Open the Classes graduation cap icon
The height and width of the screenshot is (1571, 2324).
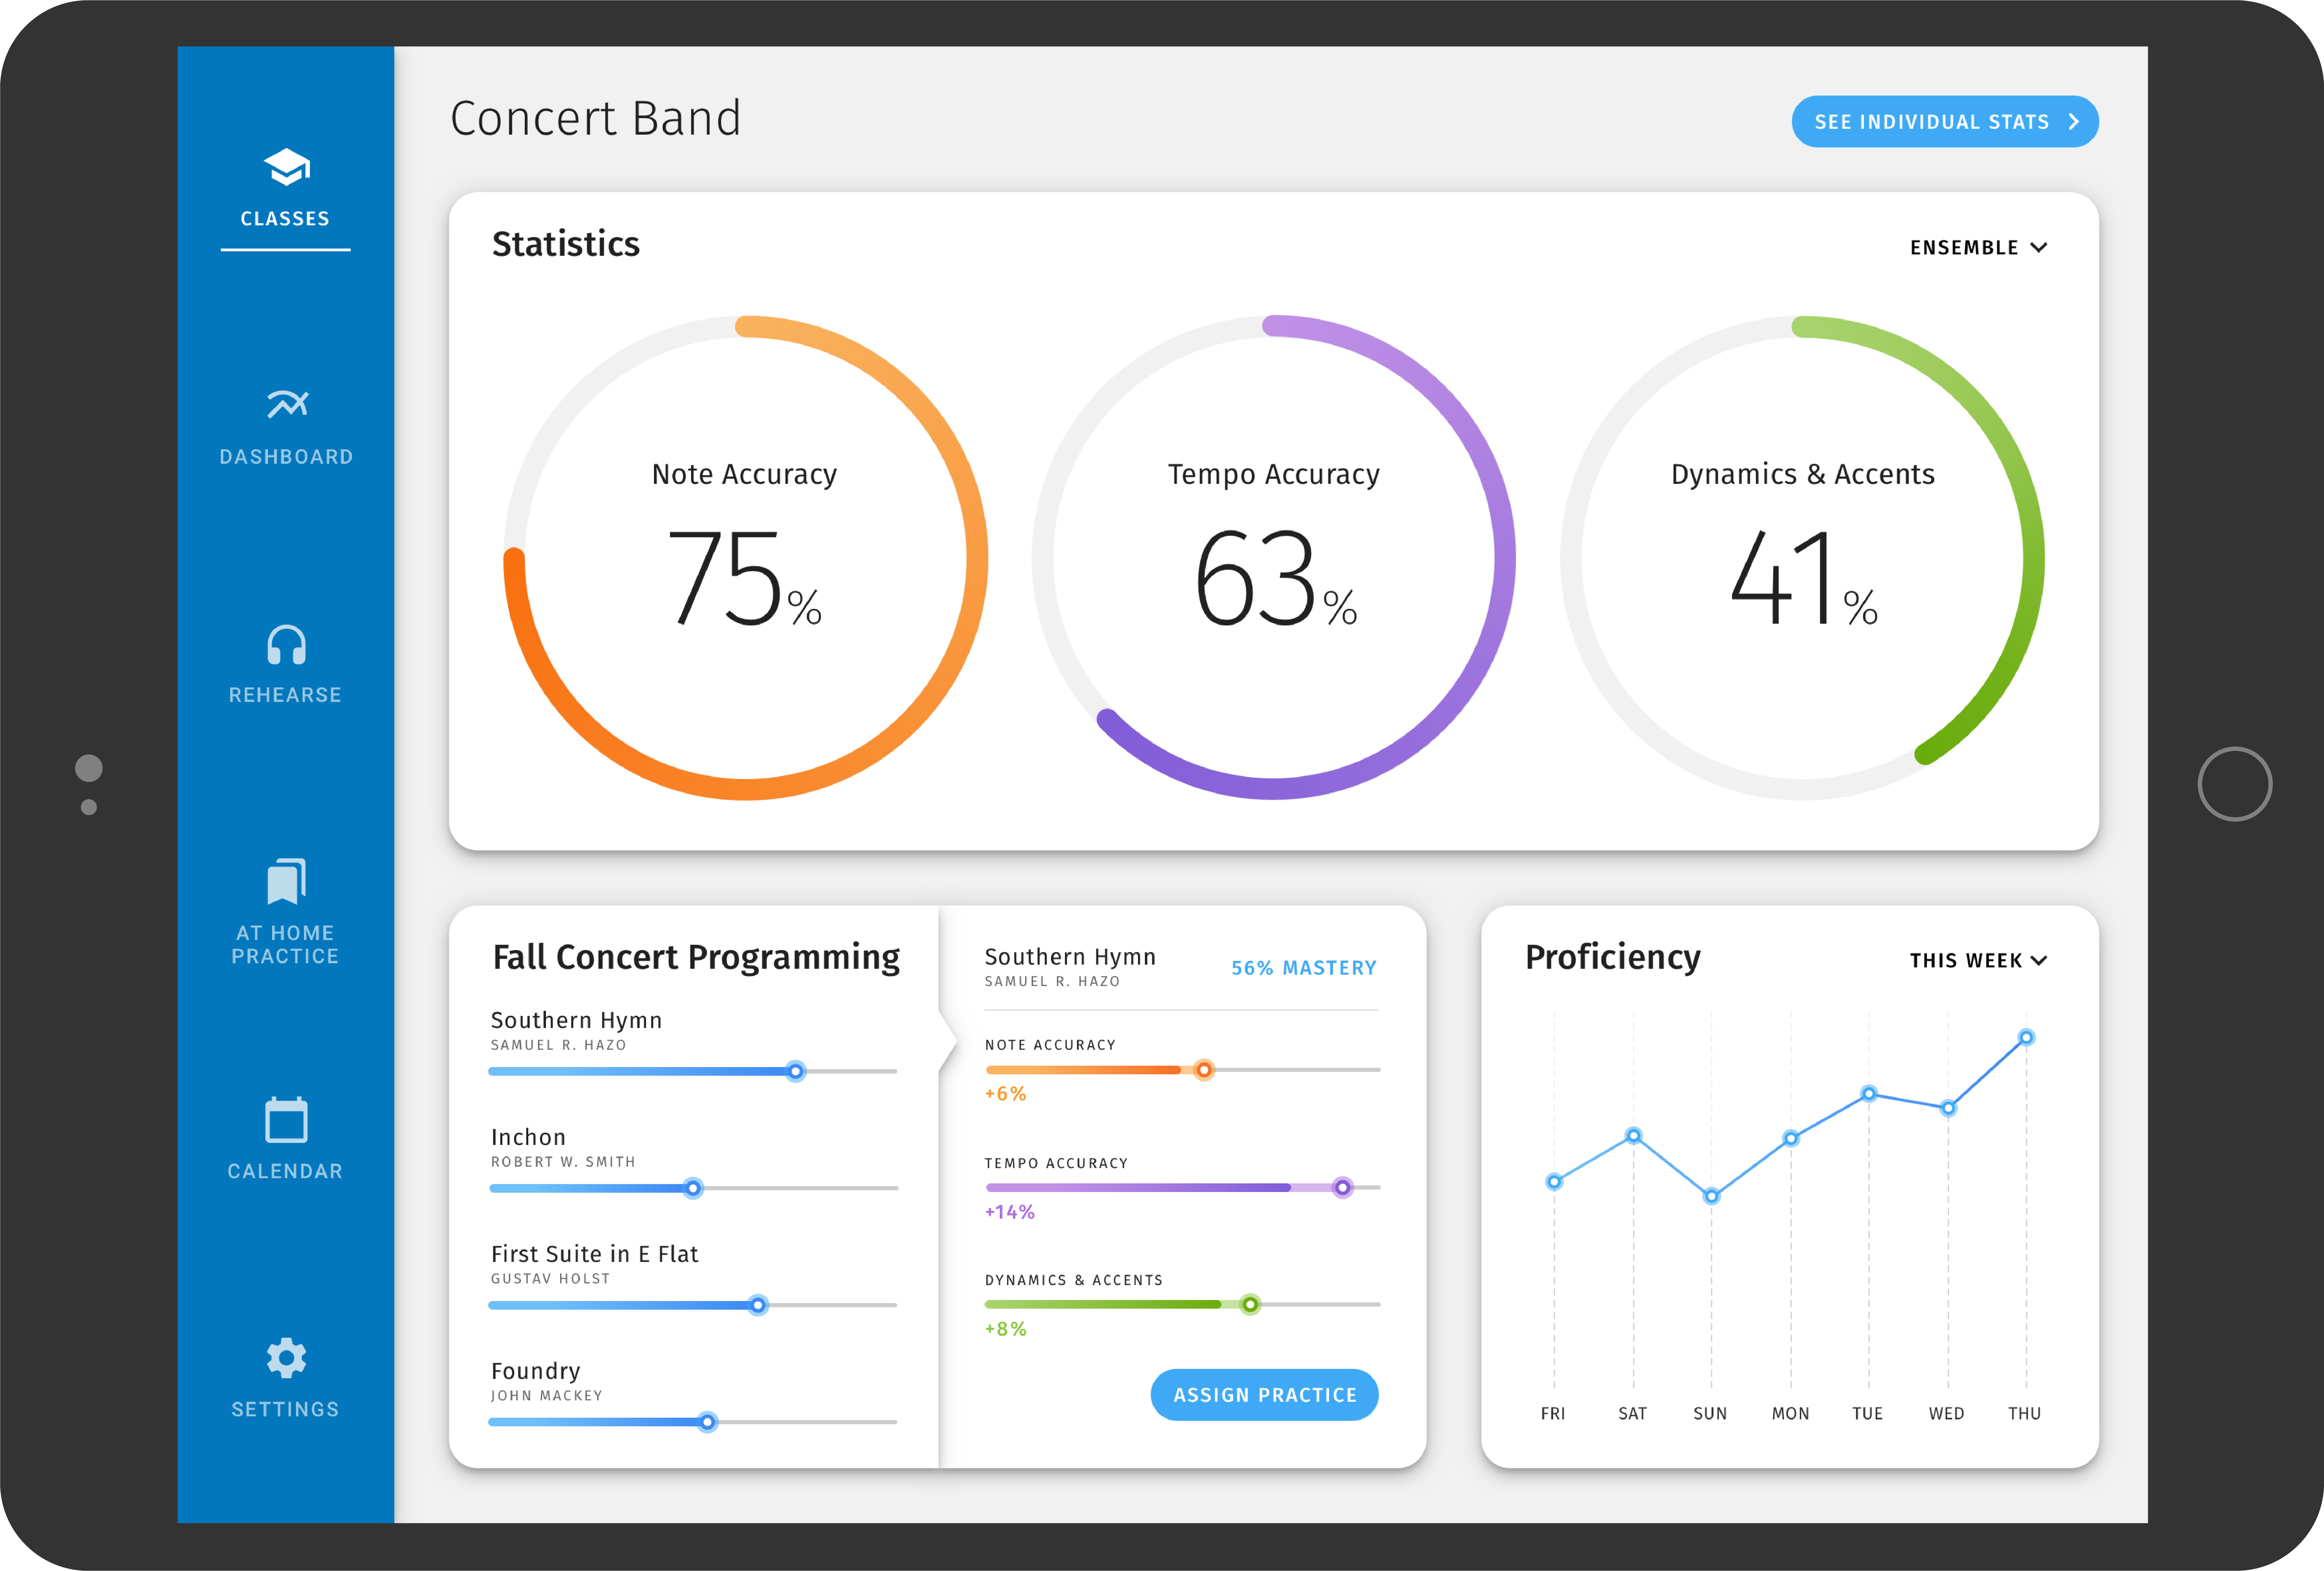click(x=287, y=167)
